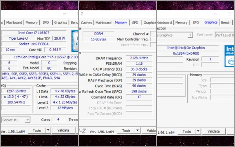Click the multiplier 'x 13.0 (4 - 47)'
The height and width of the screenshot is (147, 235).
tap(16, 97)
